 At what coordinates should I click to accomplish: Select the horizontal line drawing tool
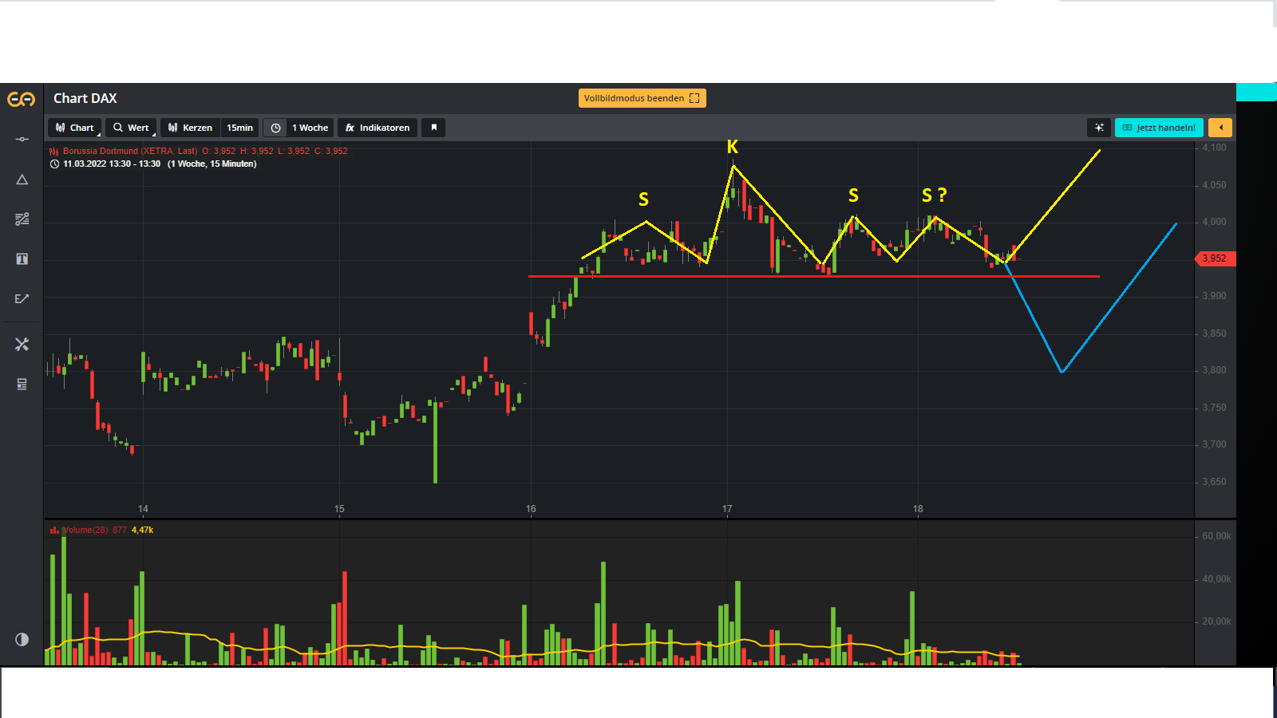(22, 140)
